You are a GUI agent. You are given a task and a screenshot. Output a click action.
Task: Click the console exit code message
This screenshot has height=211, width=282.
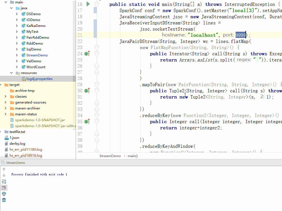[39, 175]
